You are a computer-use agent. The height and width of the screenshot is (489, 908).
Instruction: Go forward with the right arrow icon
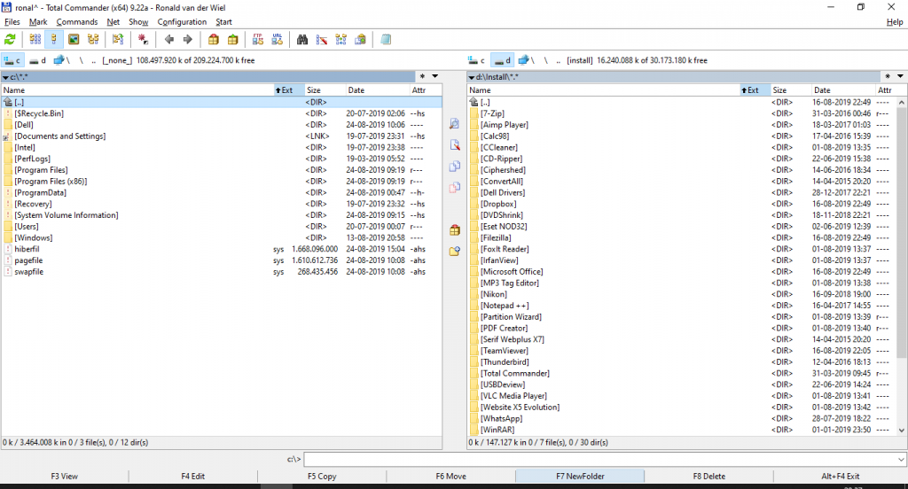click(188, 39)
